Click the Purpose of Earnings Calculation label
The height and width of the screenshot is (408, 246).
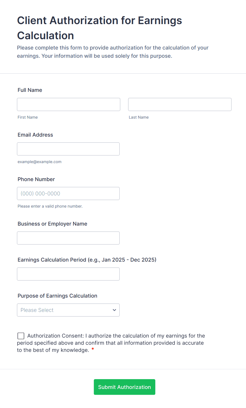(x=57, y=296)
